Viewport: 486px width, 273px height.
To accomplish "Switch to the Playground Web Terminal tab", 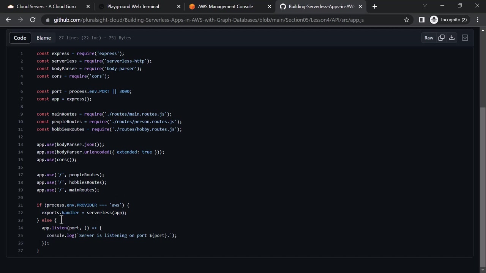I will [133, 6].
